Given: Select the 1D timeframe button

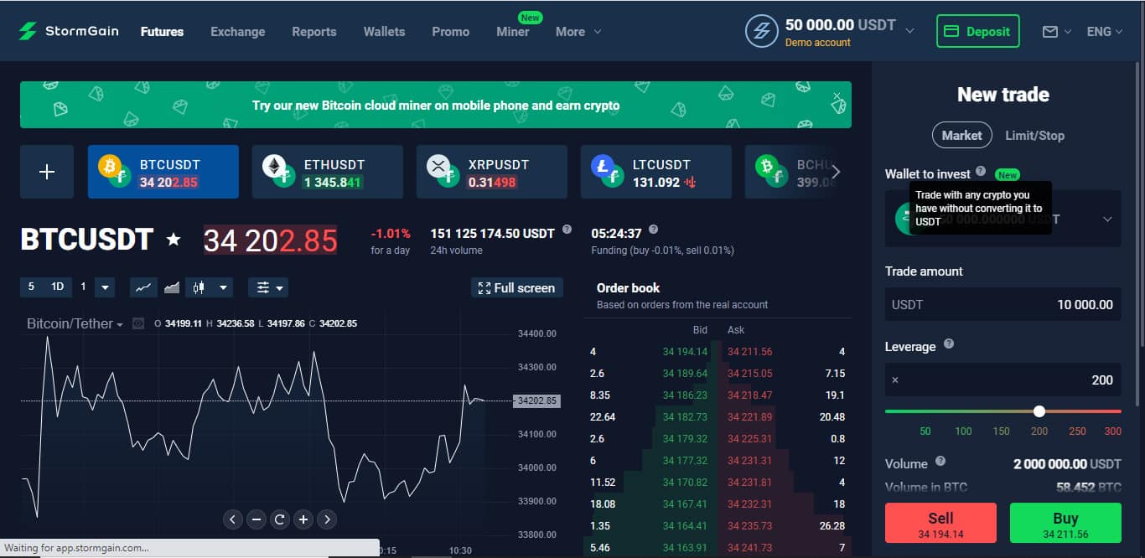Looking at the screenshot, I should point(57,287).
